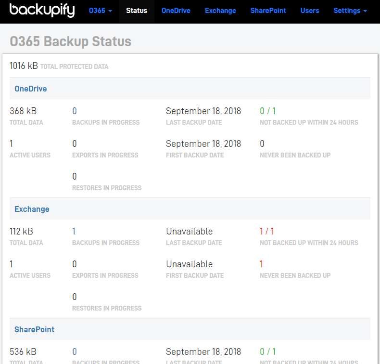The height and width of the screenshot is (364, 380).
Task: Click OneDrive first backup date value
Action: tap(203, 144)
